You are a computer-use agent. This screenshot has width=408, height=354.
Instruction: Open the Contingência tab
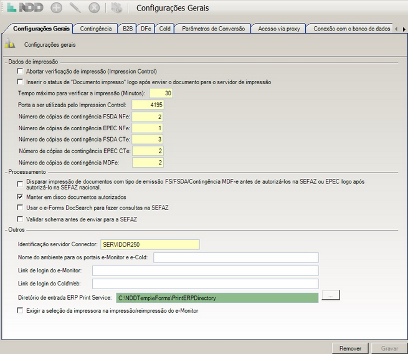(96, 29)
